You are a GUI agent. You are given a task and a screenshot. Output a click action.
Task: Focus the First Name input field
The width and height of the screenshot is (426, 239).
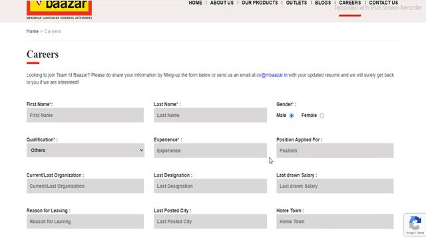[x=85, y=115]
